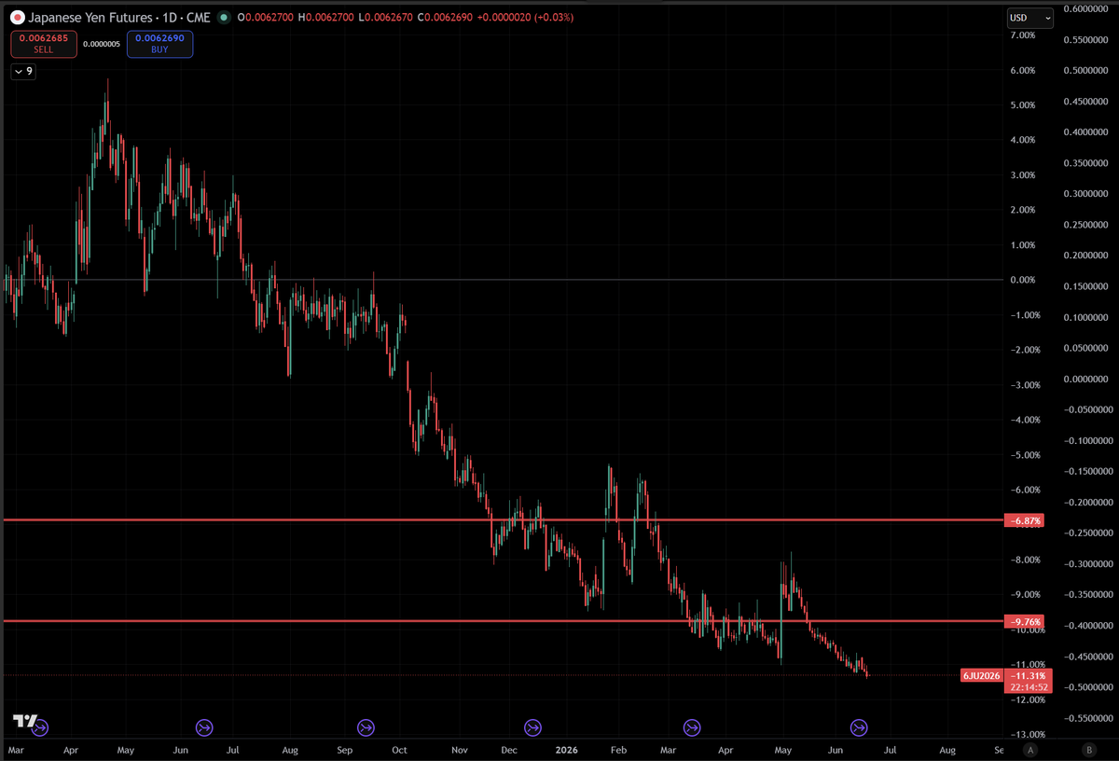
Task: Collapse the indicators legend showing 9
Action: click(x=23, y=71)
